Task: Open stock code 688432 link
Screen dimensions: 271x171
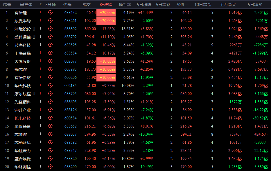Action: (71, 12)
